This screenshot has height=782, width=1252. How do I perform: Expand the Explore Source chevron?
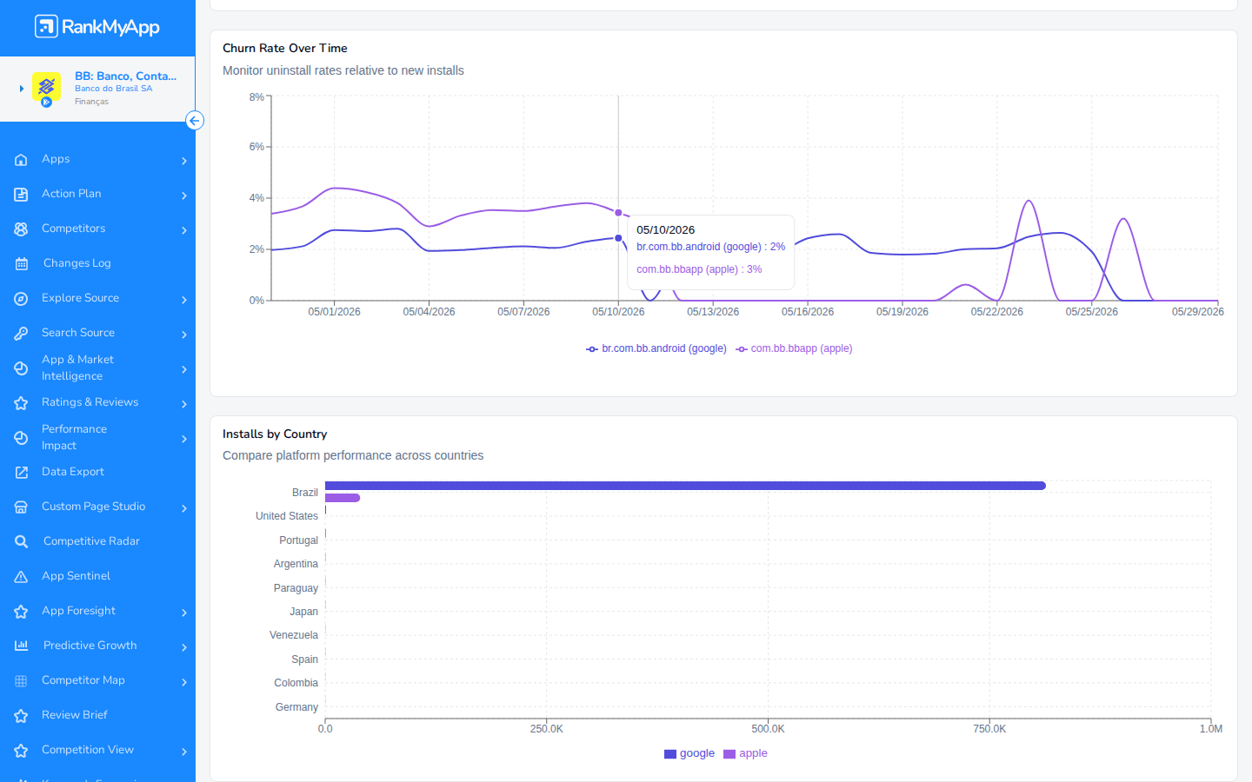pos(184,300)
